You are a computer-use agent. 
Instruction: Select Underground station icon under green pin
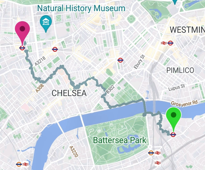click(173, 135)
